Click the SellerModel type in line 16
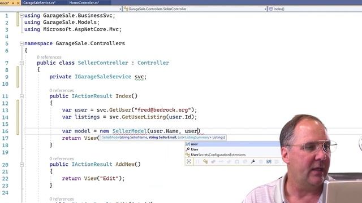Viewport: 362px width, 203px height. 130,131
